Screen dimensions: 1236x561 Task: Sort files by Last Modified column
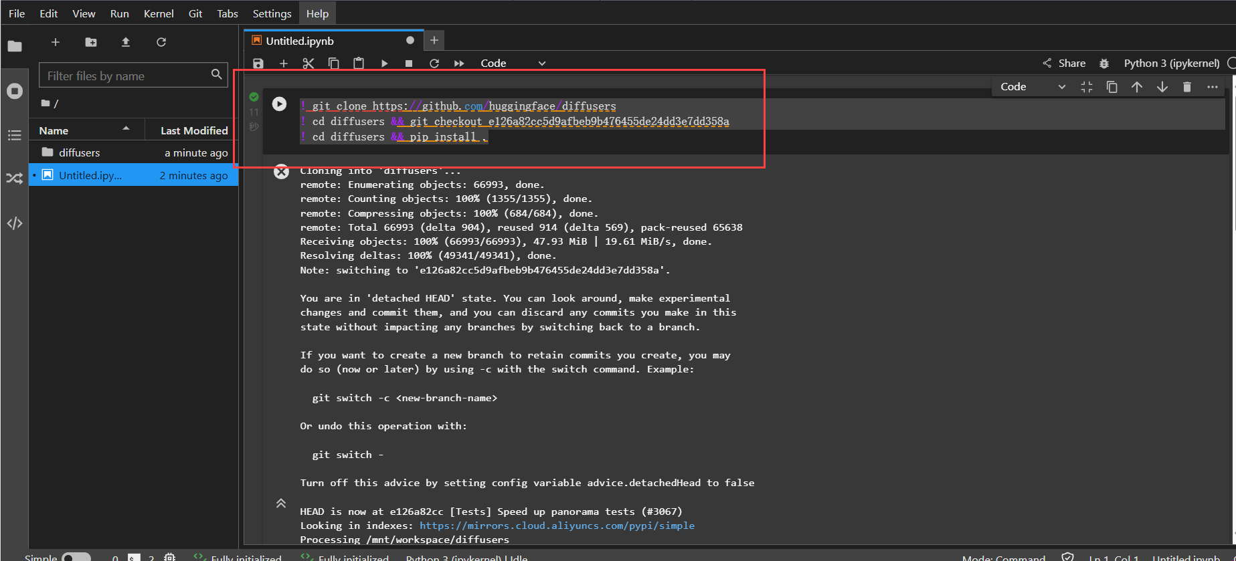(193, 130)
